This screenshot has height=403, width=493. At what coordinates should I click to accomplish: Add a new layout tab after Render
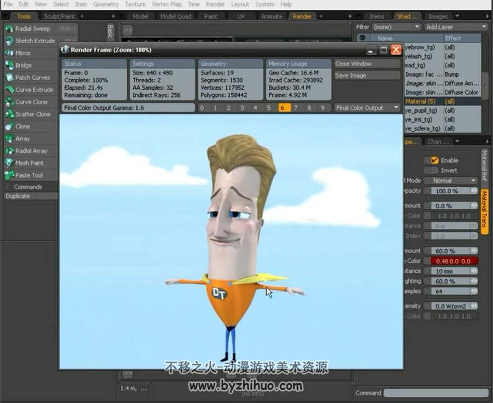(321, 16)
